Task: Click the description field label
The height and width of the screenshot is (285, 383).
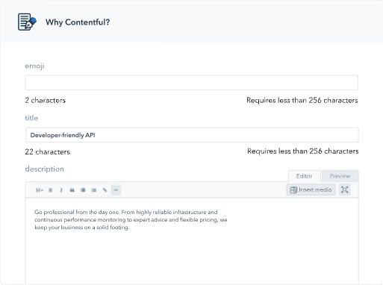Action: coord(45,169)
